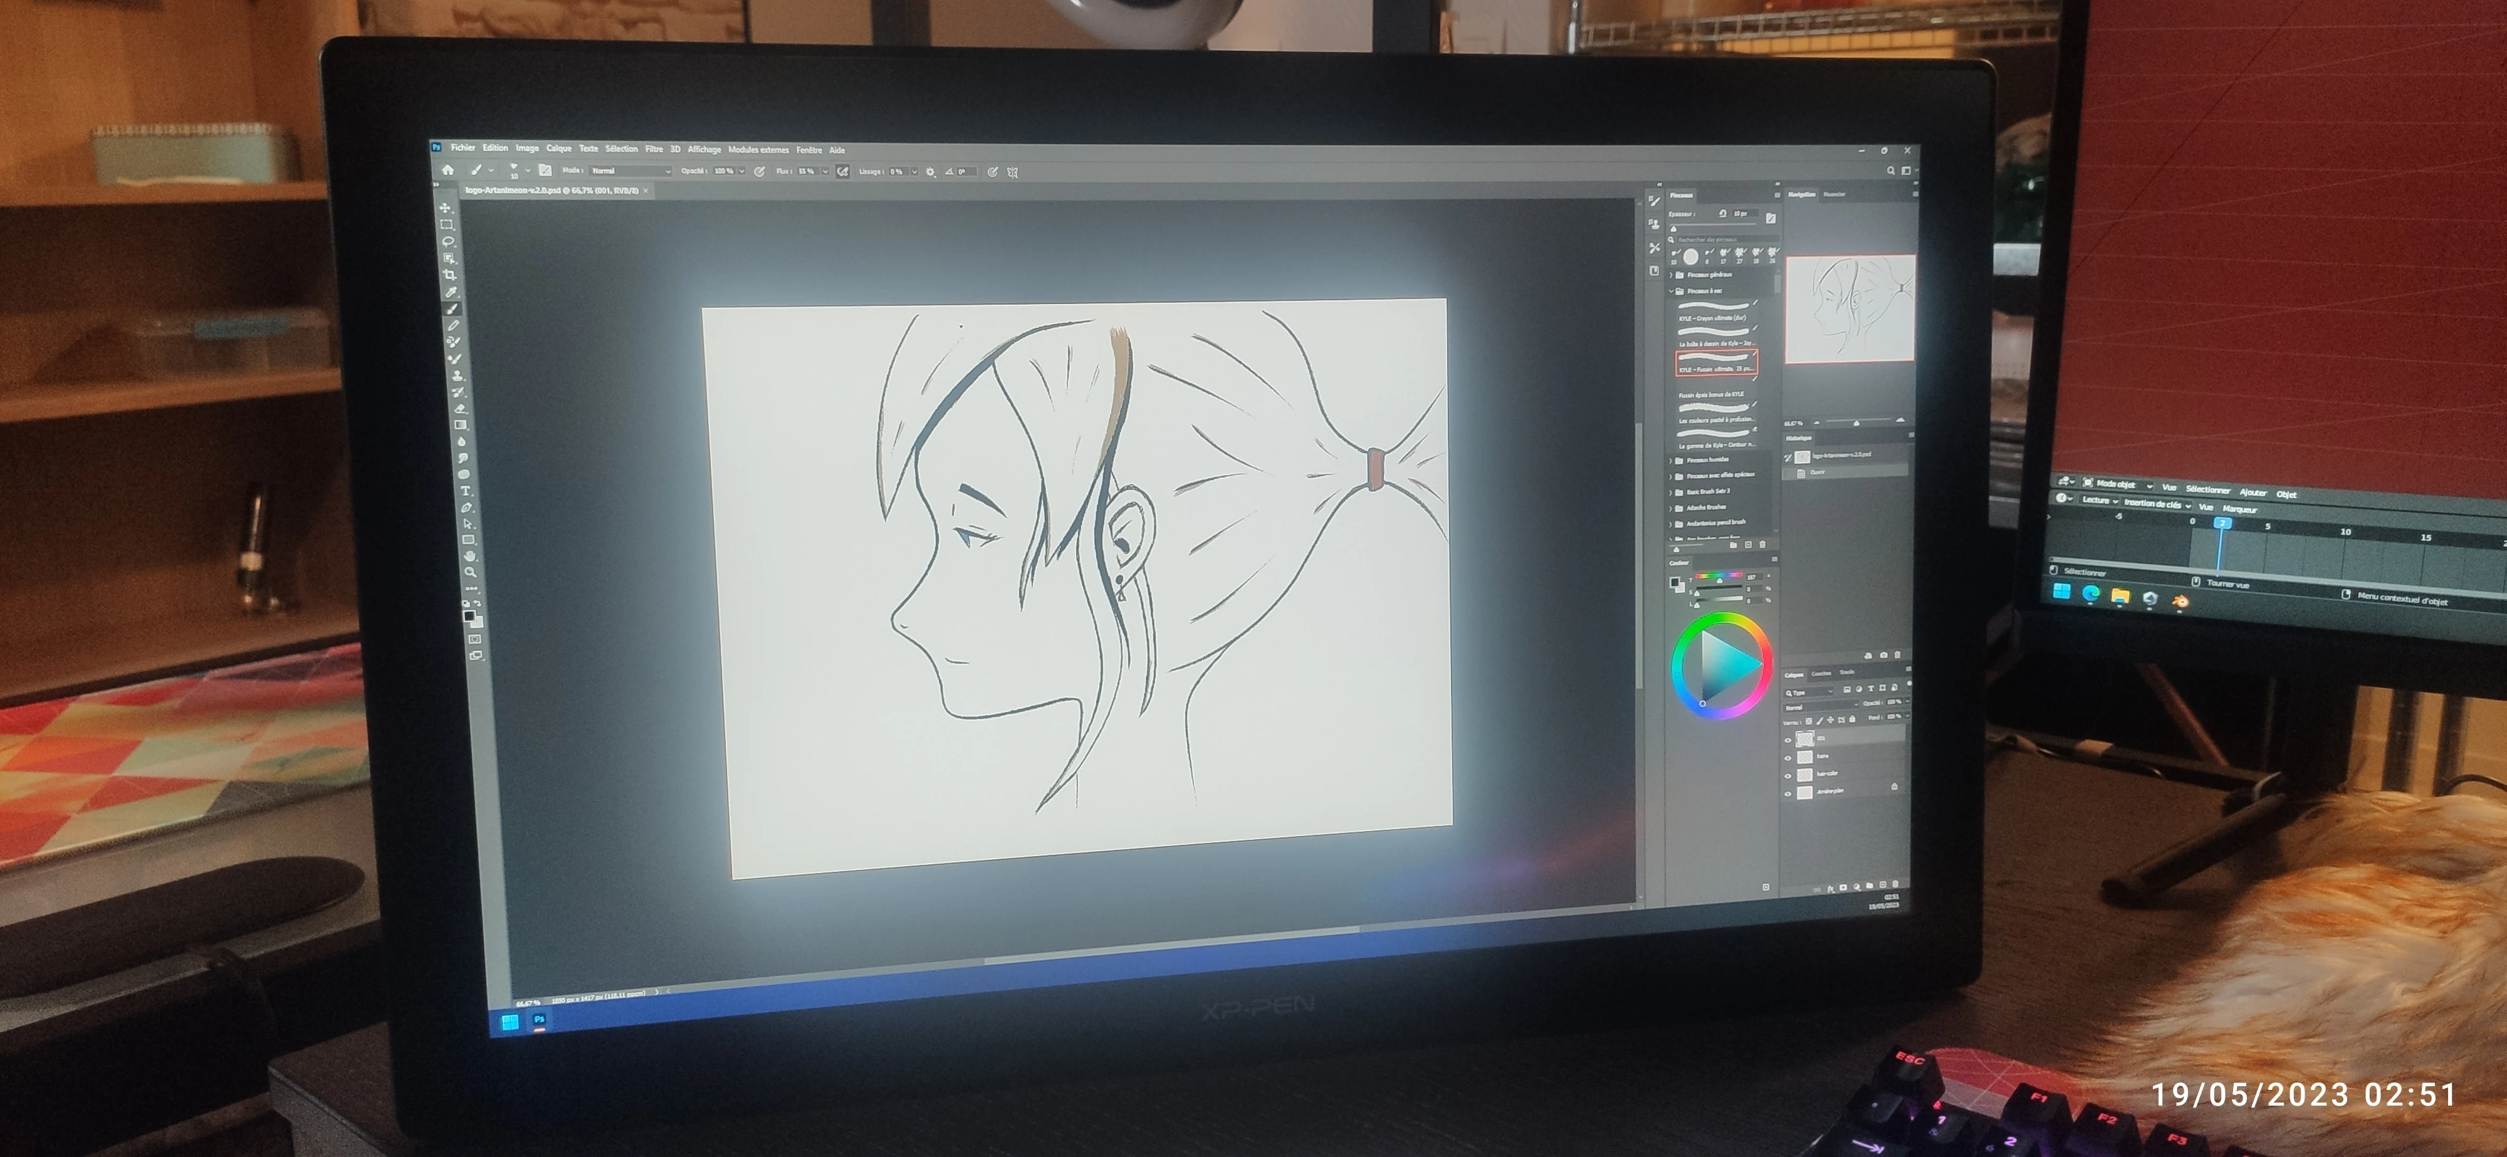This screenshot has width=2507, height=1157.
Task: Open the blend Mode dropdown set to Normal
Action: pos(631,170)
